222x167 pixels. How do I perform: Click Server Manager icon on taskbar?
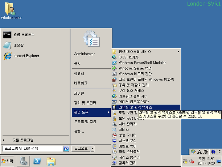click(x=23, y=161)
